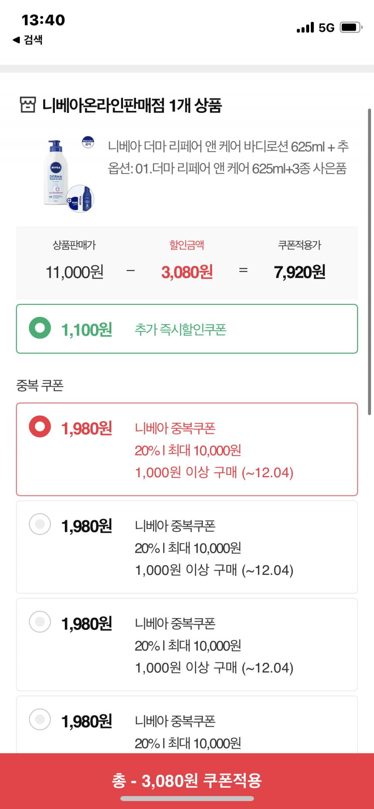Select the second 1,980원 니베아 중복쿠폰 radio

pos(40,524)
